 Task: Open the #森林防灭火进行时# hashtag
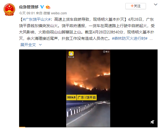[130, 39]
